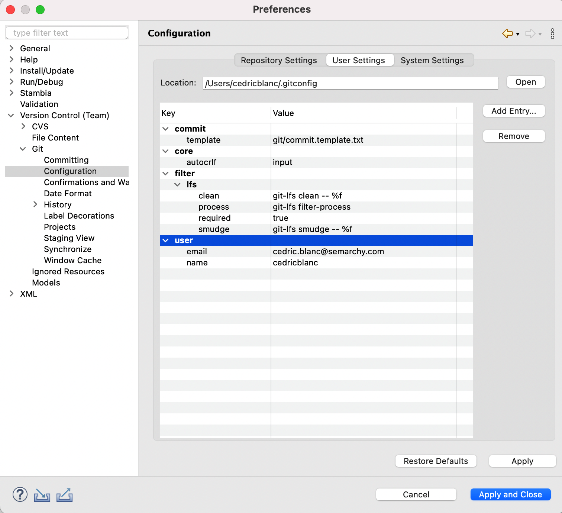Expand the CVS tree node
This screenshot has height=513, width=562.
tap(23, 126)
